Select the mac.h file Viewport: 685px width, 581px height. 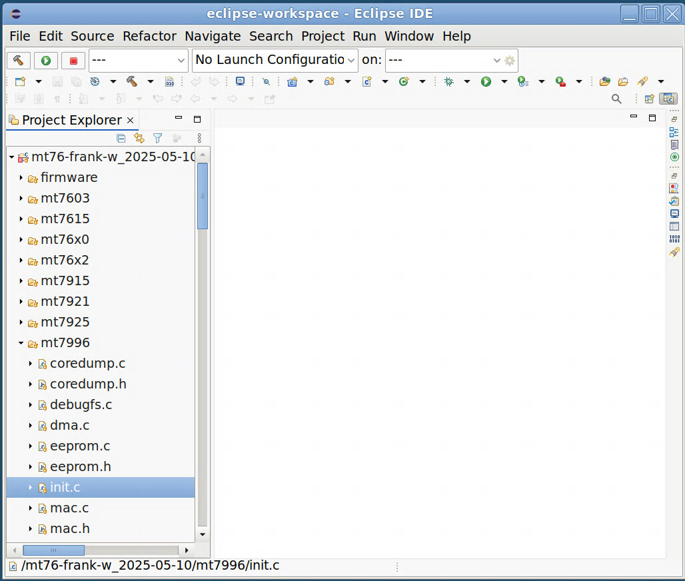70,528
